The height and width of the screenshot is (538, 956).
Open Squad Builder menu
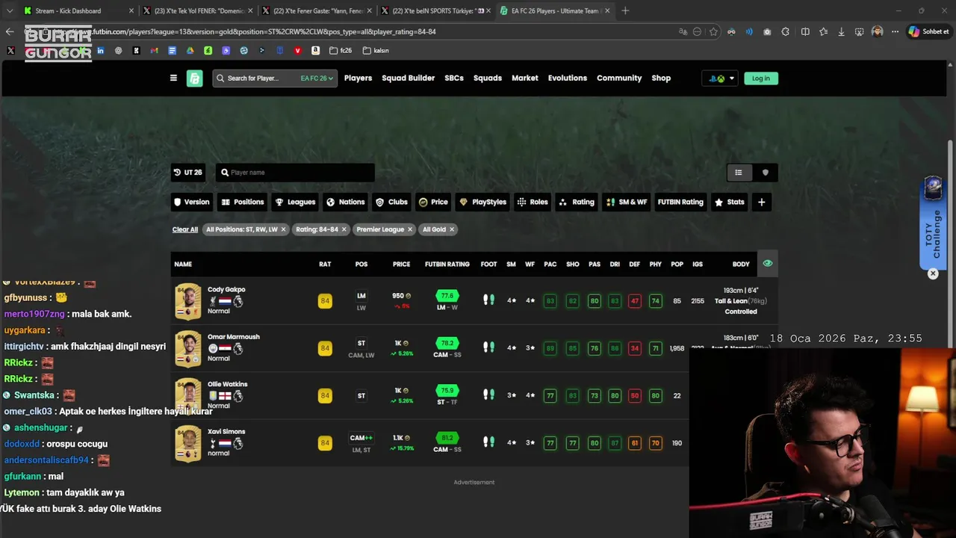(408, 78)
